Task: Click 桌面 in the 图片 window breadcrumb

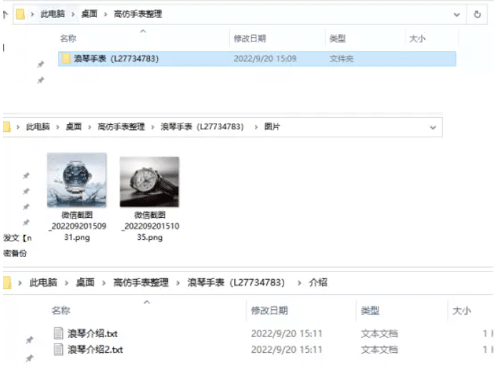Action: (74, 127)
